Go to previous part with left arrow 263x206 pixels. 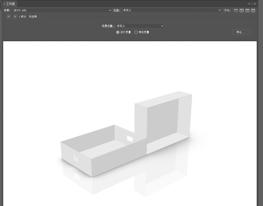click(x=9, y=16)
